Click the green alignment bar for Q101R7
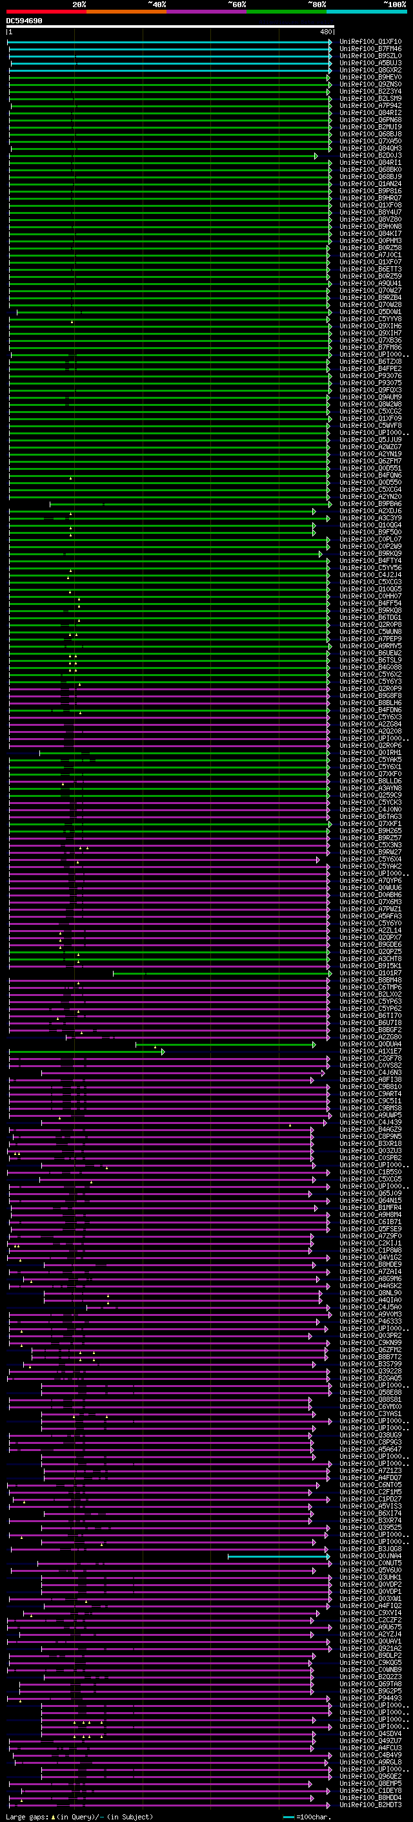This screenshot has width=413, height=1822. pyautogui.click(x=223, y=973)
